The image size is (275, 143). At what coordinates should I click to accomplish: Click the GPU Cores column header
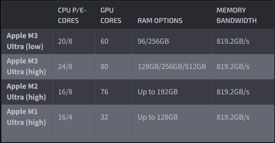coord(111,15)
